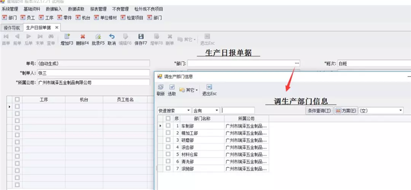The width and height of the screenshot is (411, 190).
Task: Click the 删除F4 delete icon
Action: 83,36
